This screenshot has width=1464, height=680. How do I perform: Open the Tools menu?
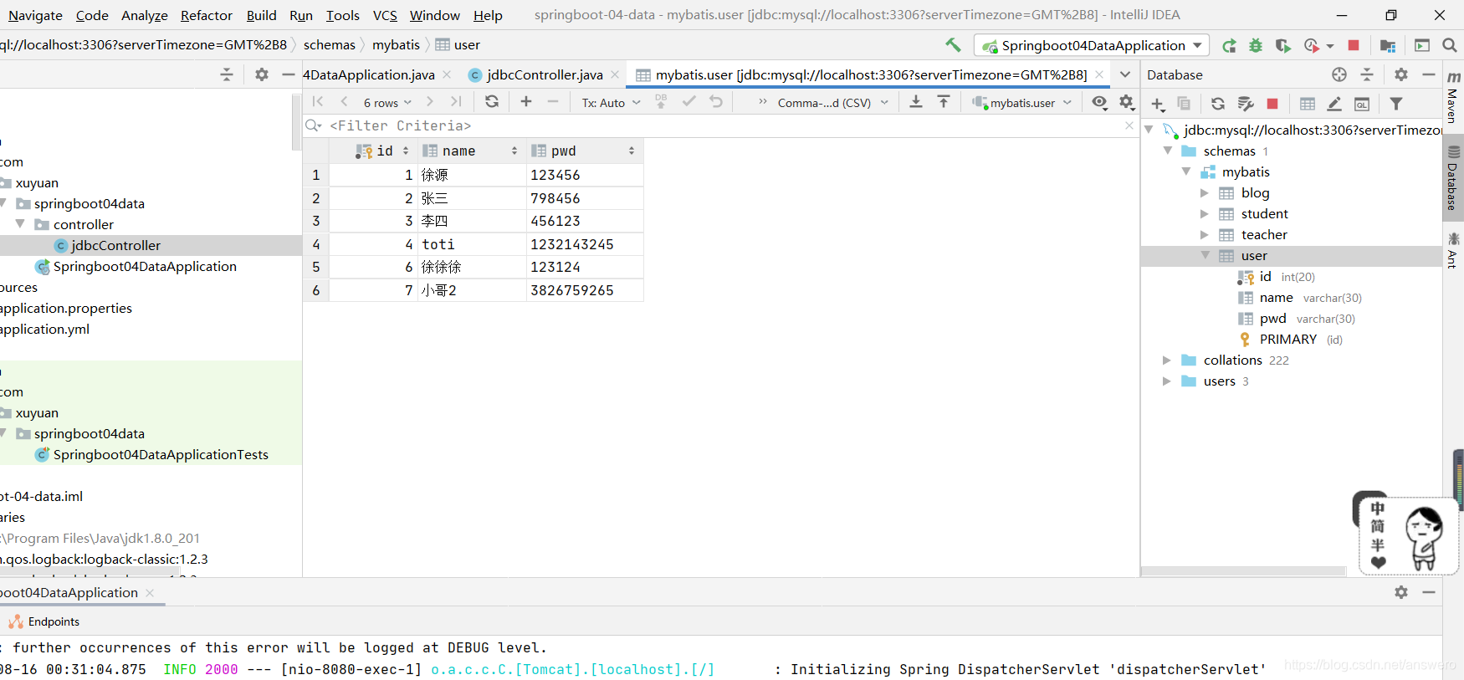click(343, 15)
